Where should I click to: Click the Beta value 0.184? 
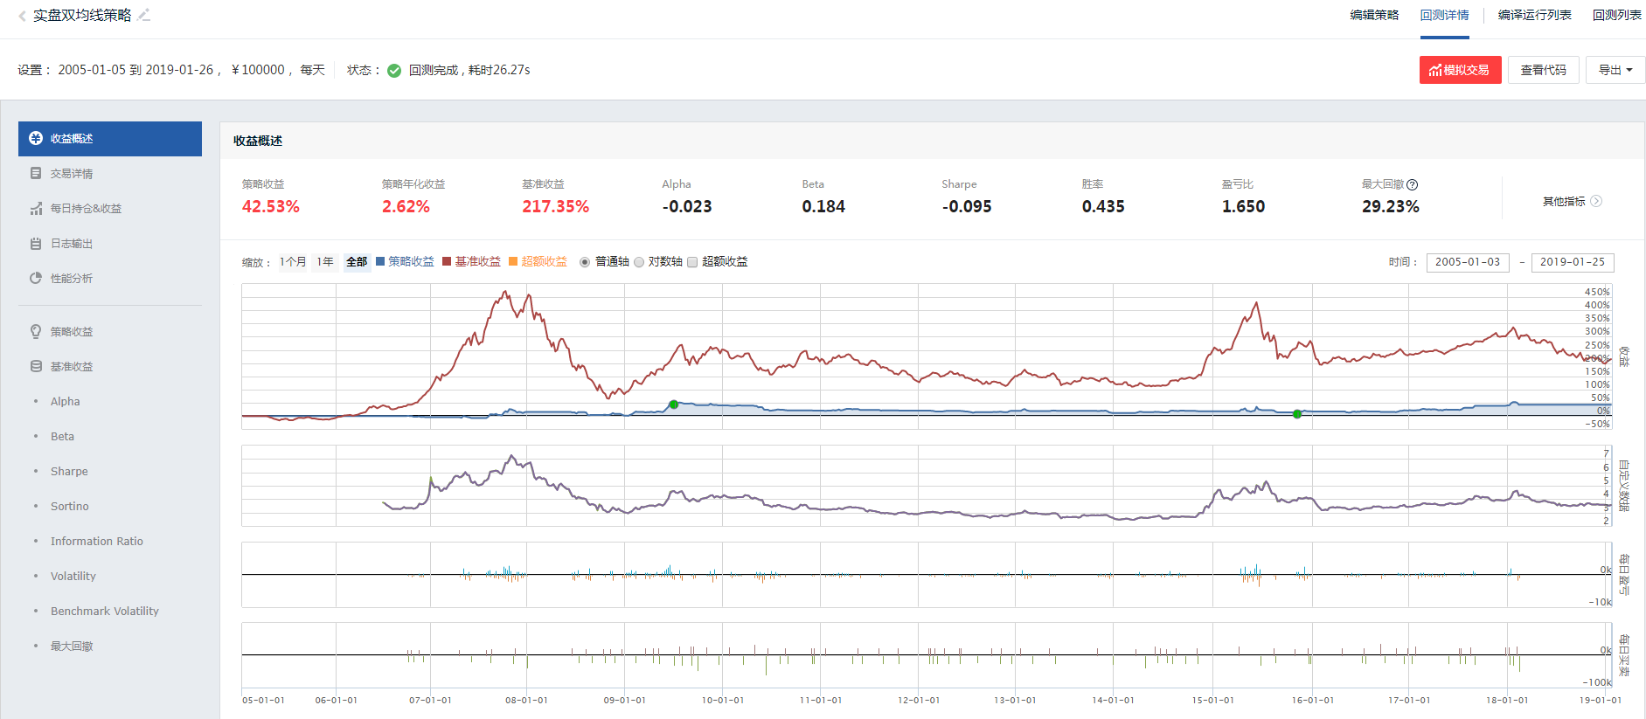[823, 207]
